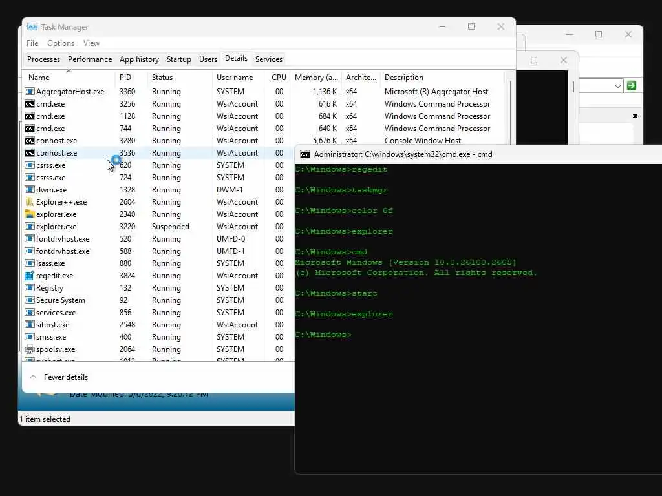Click the Registry process icon
The width and height of the screenshot is (662, 496).
(x=30, y=287)
